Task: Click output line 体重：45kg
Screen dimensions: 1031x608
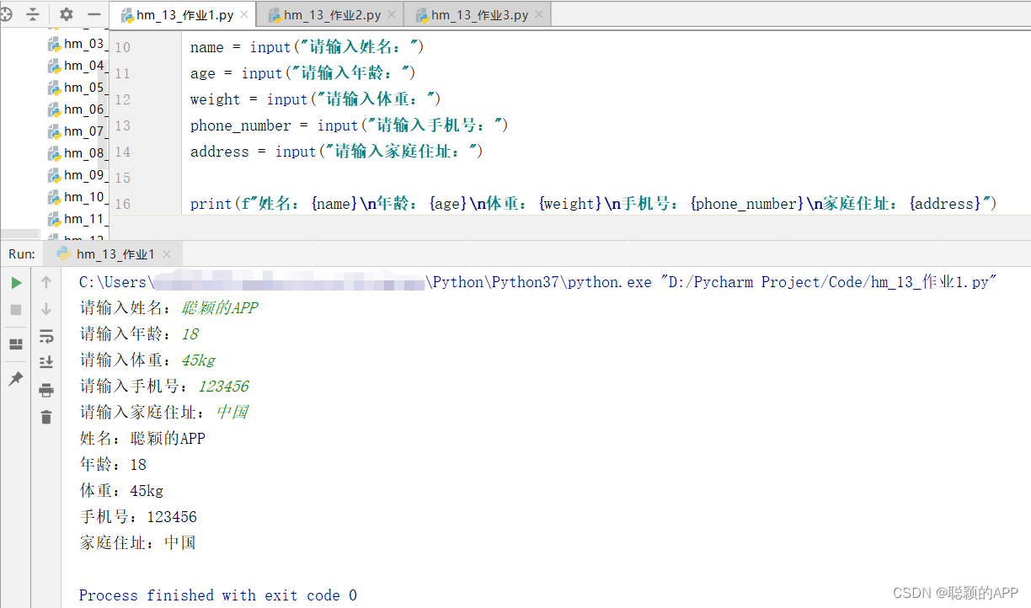Action: tap(121, 491)
